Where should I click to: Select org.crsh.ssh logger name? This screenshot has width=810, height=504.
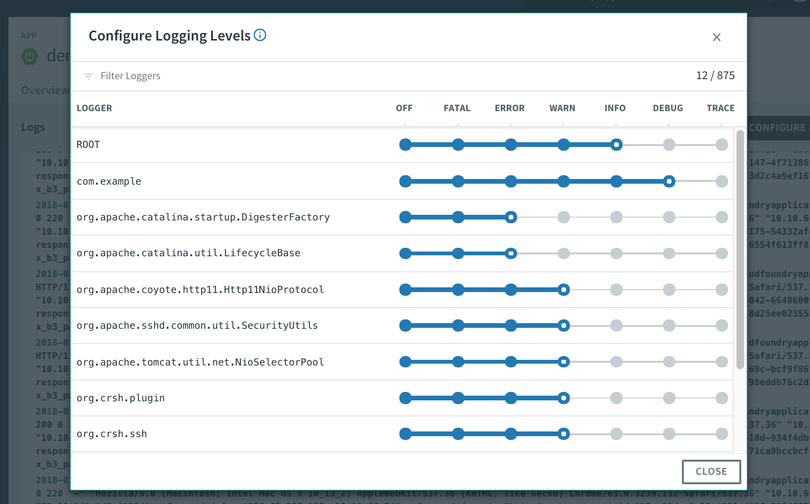[112, 434]
